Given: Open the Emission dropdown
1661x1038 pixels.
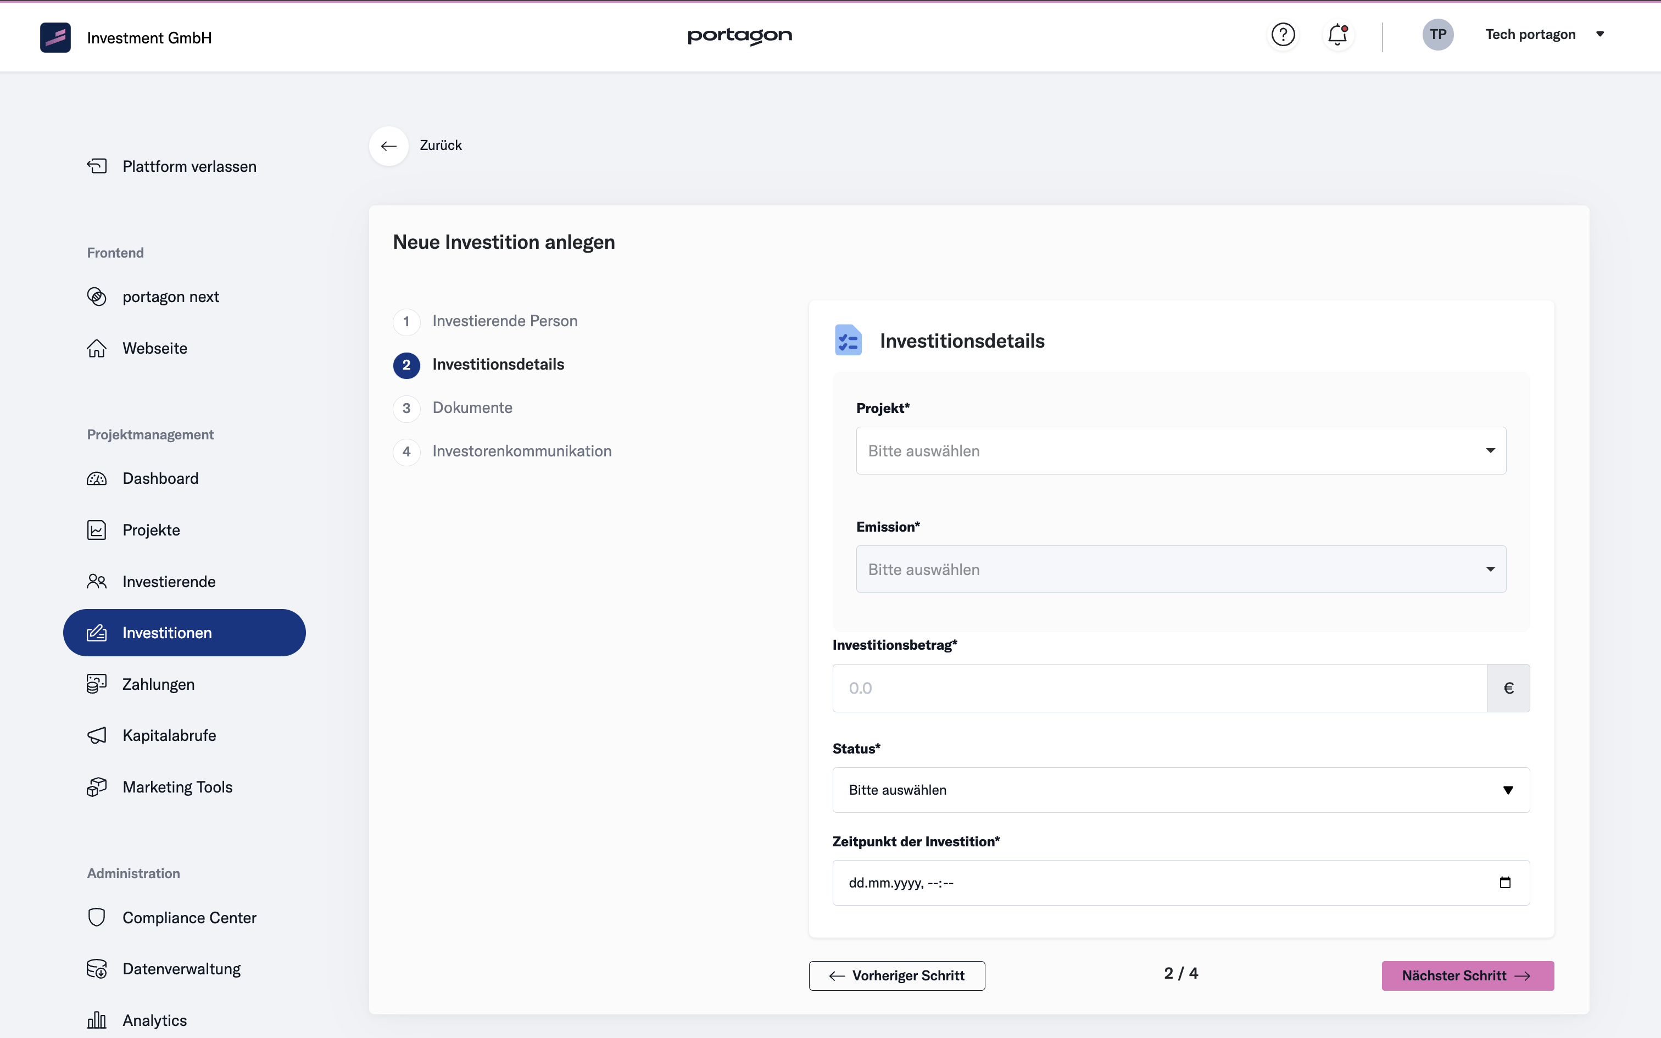Looking at the screenshot, I should tap(1180, 569).
